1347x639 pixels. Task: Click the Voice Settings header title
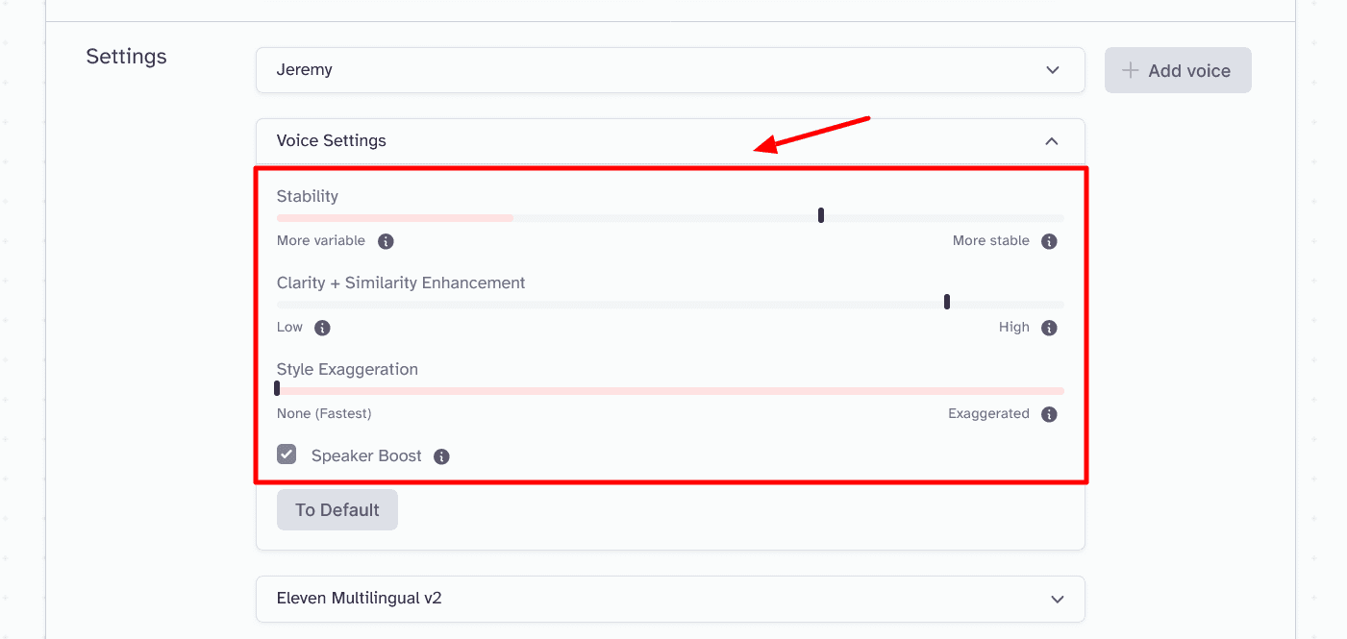331,140
